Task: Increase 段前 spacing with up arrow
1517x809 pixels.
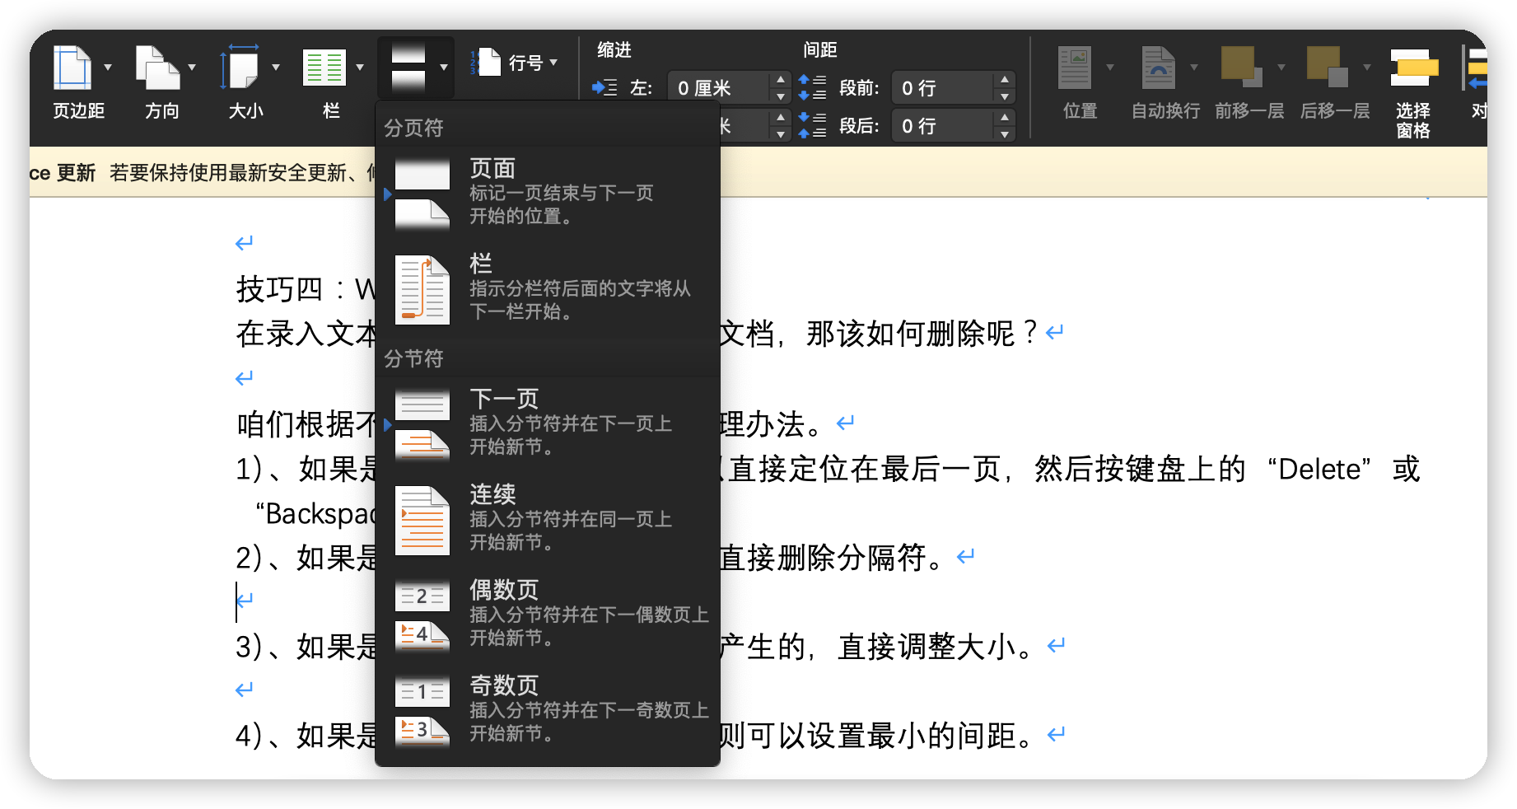Action: tap(1004, 80)
